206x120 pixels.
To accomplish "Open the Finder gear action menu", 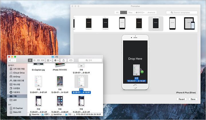I will [x=56, y=60].
